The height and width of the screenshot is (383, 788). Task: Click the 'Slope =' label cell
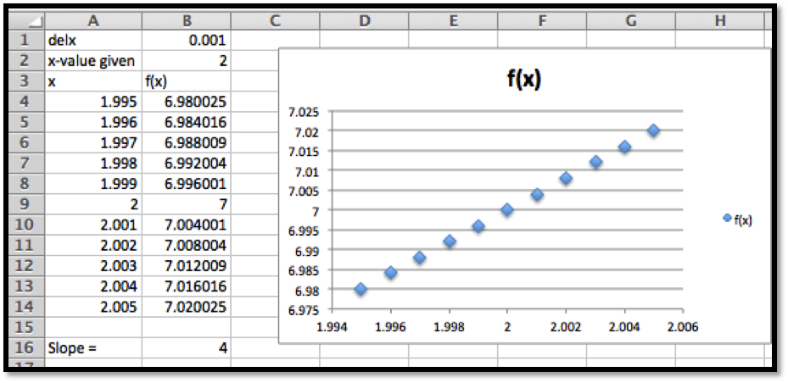point(92,348)
